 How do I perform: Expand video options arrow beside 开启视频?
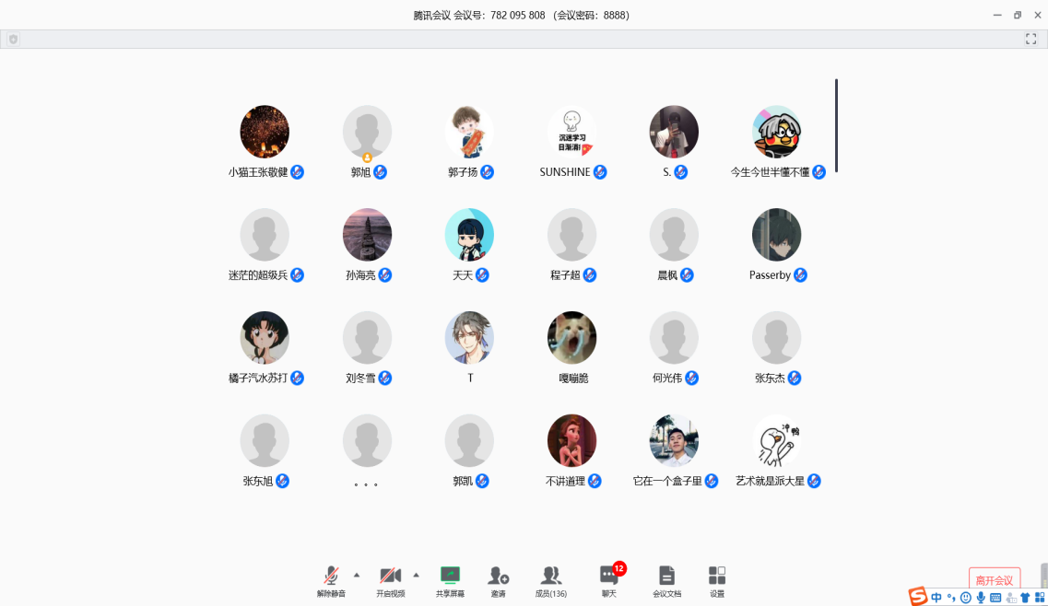point(416,575)
